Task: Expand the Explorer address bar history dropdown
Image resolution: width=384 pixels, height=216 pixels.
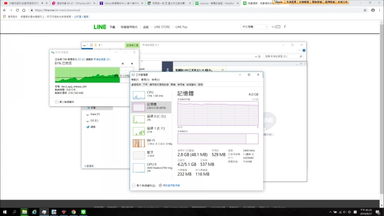Action: [255, 57]
